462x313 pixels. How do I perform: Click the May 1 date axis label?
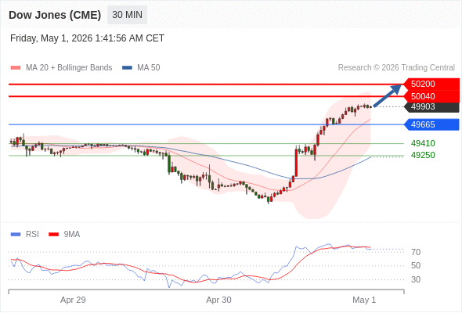(364, 300)
